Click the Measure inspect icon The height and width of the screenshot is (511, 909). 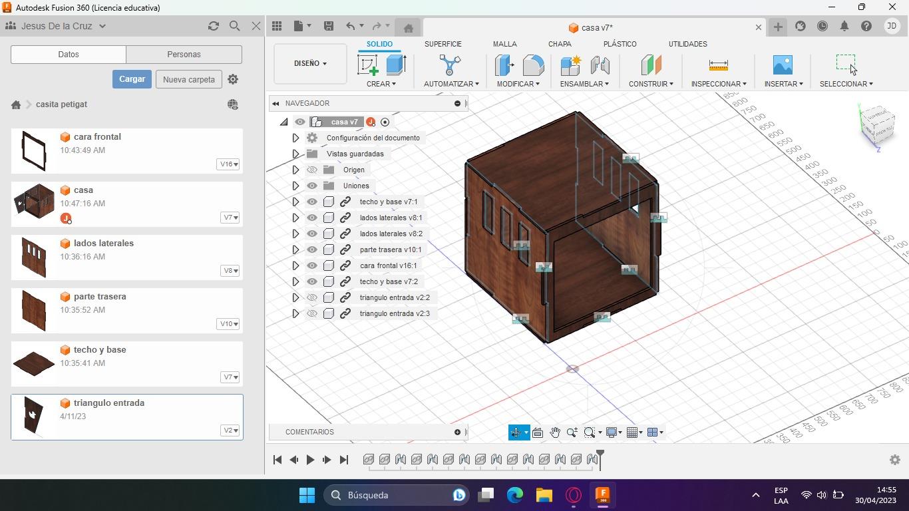point(719,65)
